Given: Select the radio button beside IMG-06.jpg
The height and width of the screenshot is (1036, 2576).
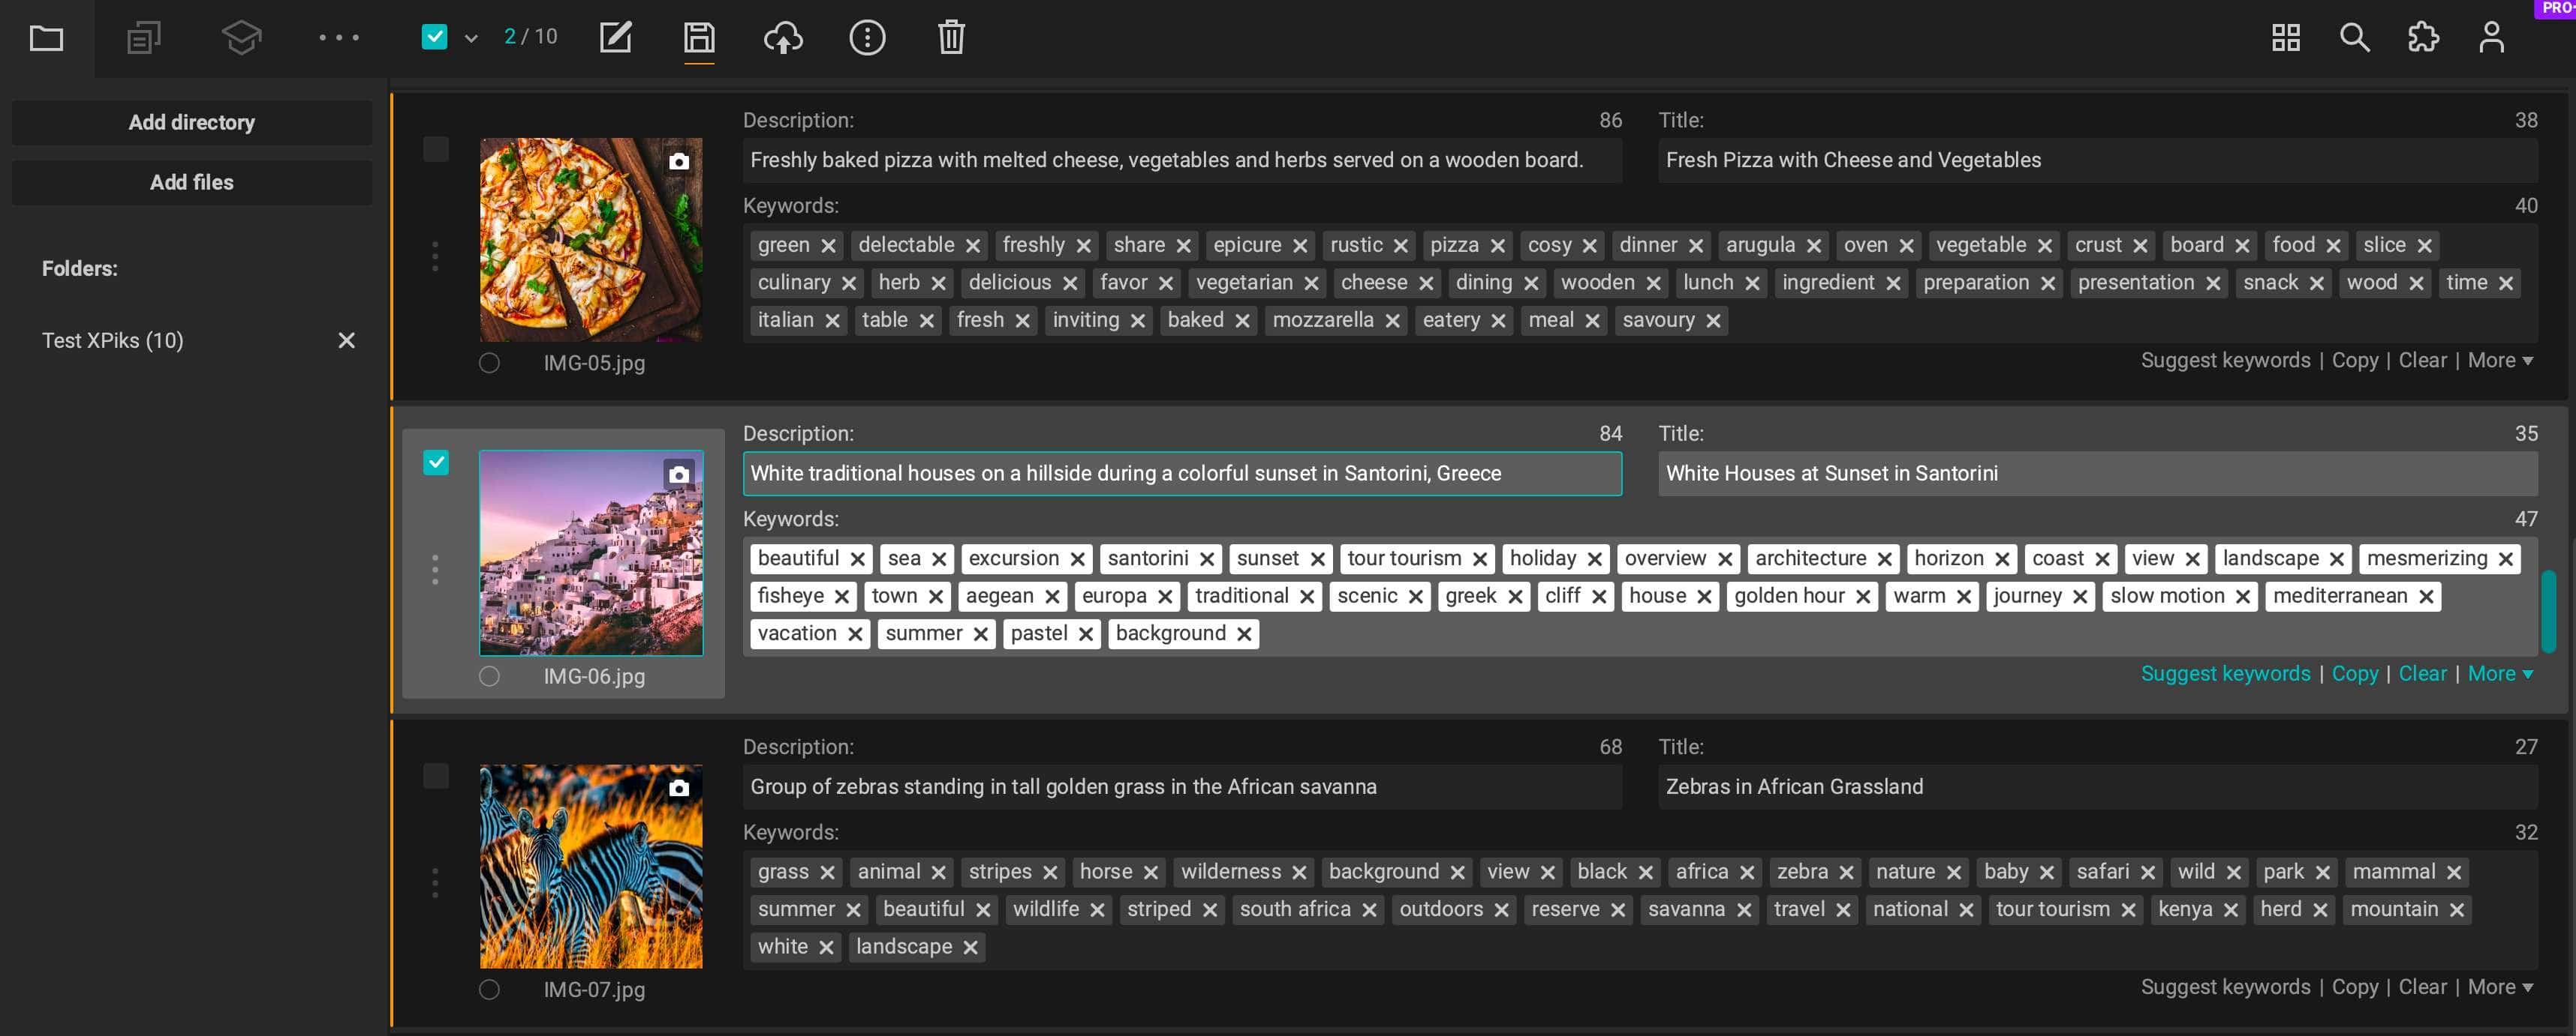Looking at the screenshot, I should 489,676.
